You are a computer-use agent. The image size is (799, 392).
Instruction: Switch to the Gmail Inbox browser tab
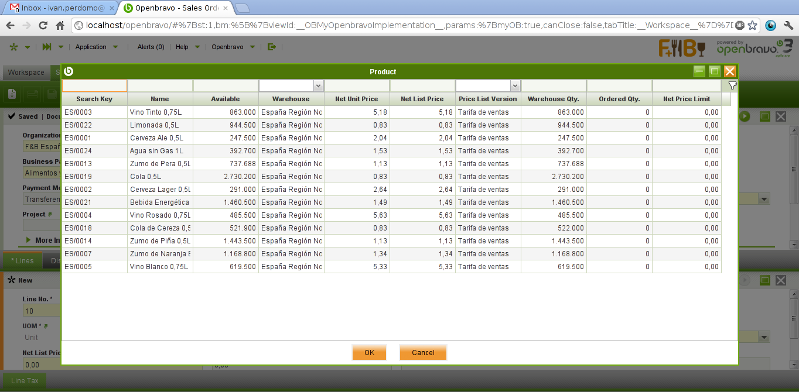pos(59,8)
